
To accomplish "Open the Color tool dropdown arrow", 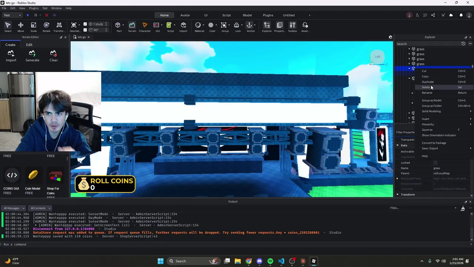I will (x=216, y=25).
